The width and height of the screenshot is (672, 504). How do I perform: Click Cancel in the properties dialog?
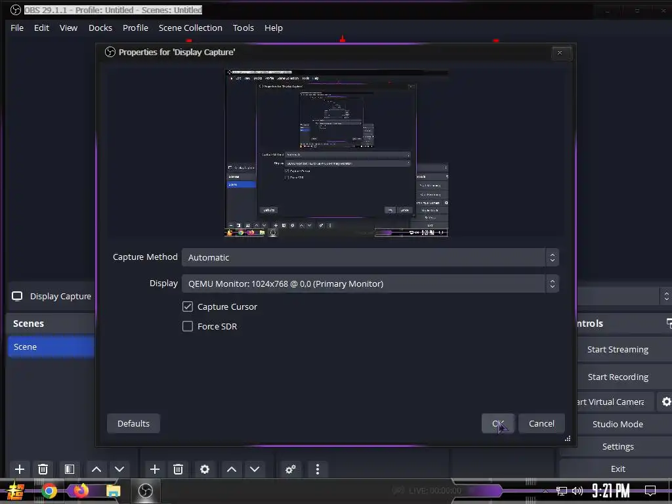(x=541, y=423)
